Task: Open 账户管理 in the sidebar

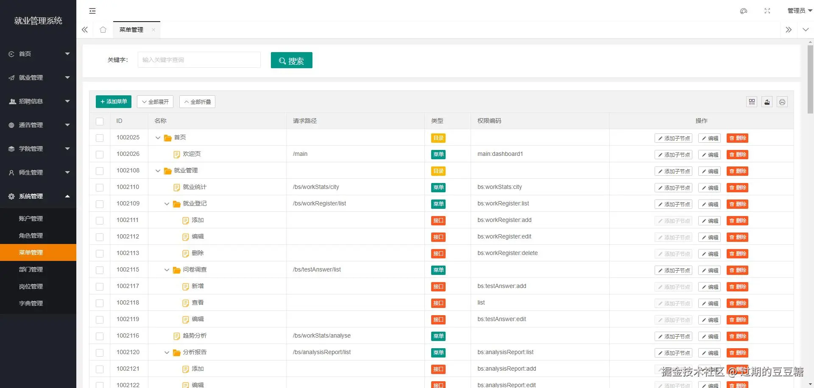Action: click(38, 219)
